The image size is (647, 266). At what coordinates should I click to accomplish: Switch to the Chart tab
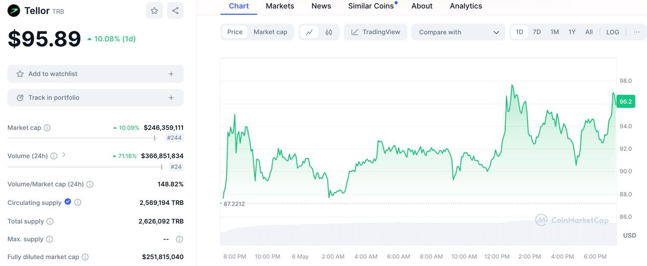[x=239, y=6]
